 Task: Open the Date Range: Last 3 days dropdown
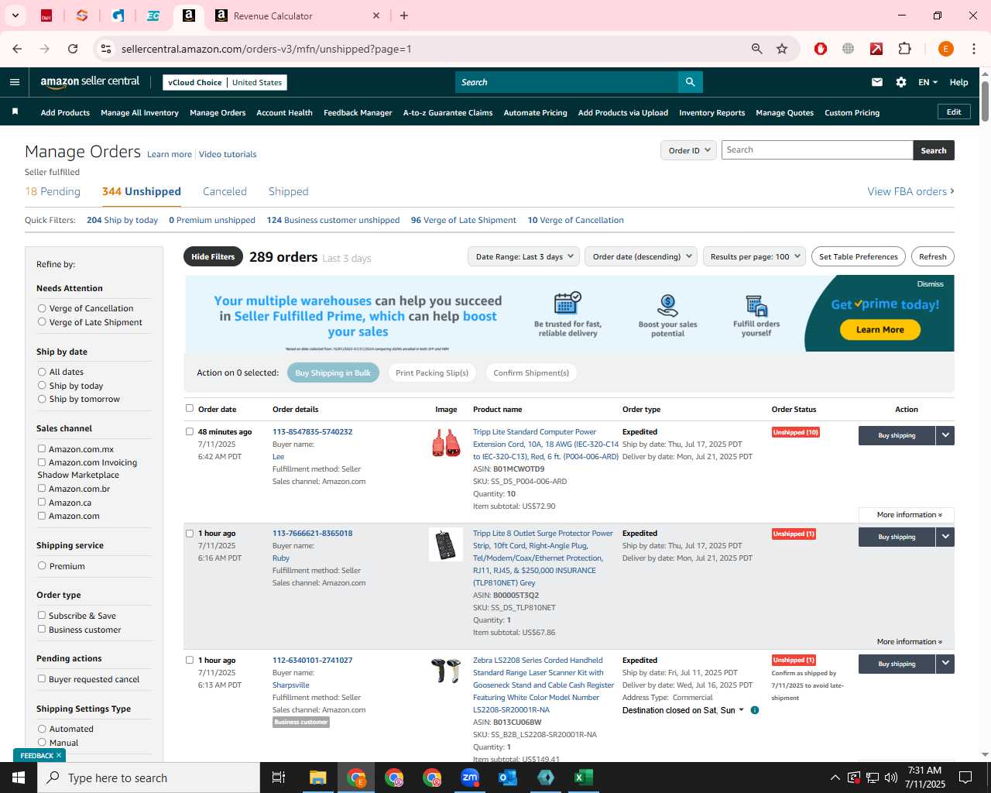coord(523,256)
